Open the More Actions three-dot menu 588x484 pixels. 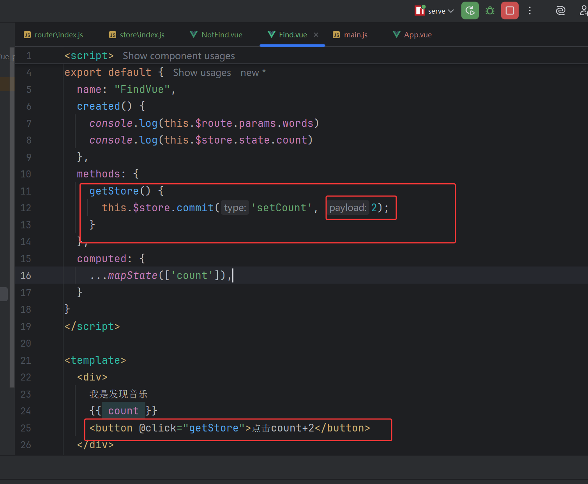tap(530, 11)
